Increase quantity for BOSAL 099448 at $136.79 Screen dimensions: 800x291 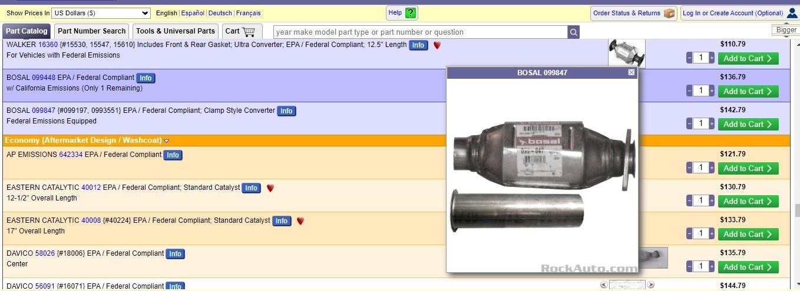point(712,91)
